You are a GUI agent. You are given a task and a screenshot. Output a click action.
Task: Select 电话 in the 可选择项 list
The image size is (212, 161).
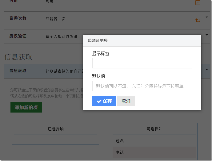[x=154, y=152]
